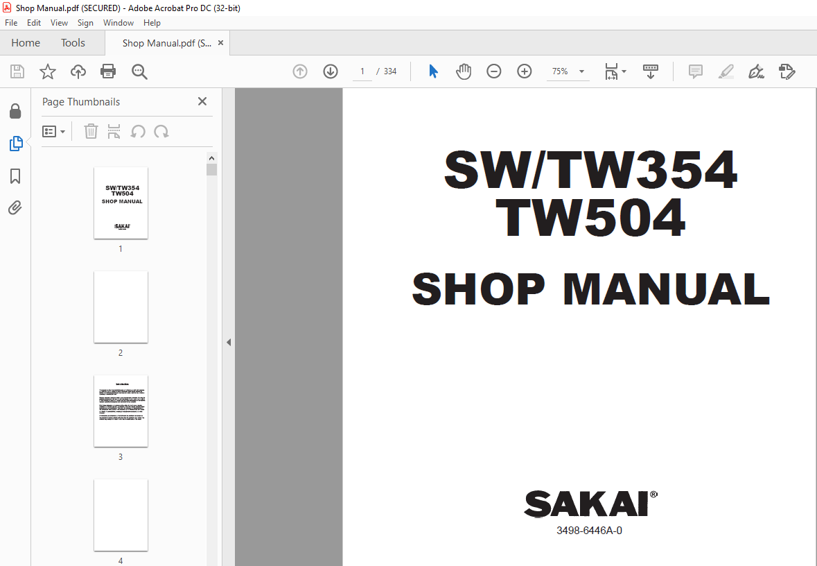Click thumbnails scrollbar up arrow
This screenshot has width=817, height=566.
[211, 158]
